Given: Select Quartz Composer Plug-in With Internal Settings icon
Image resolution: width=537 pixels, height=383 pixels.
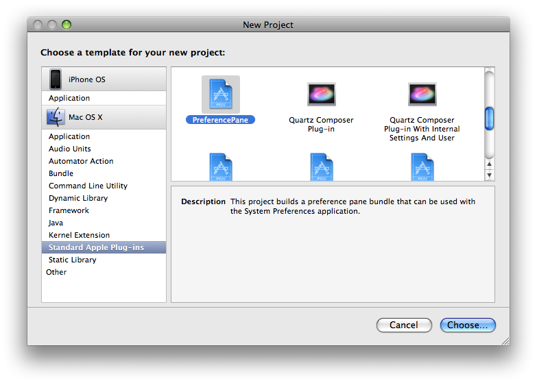Looking at the screenshot, I should pyautogui.click(x=422, y=94).
